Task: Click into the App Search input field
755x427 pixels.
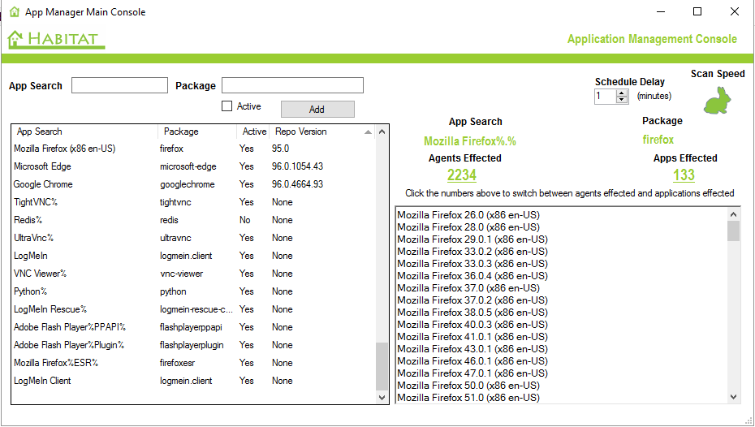Action: click(119, 86)
